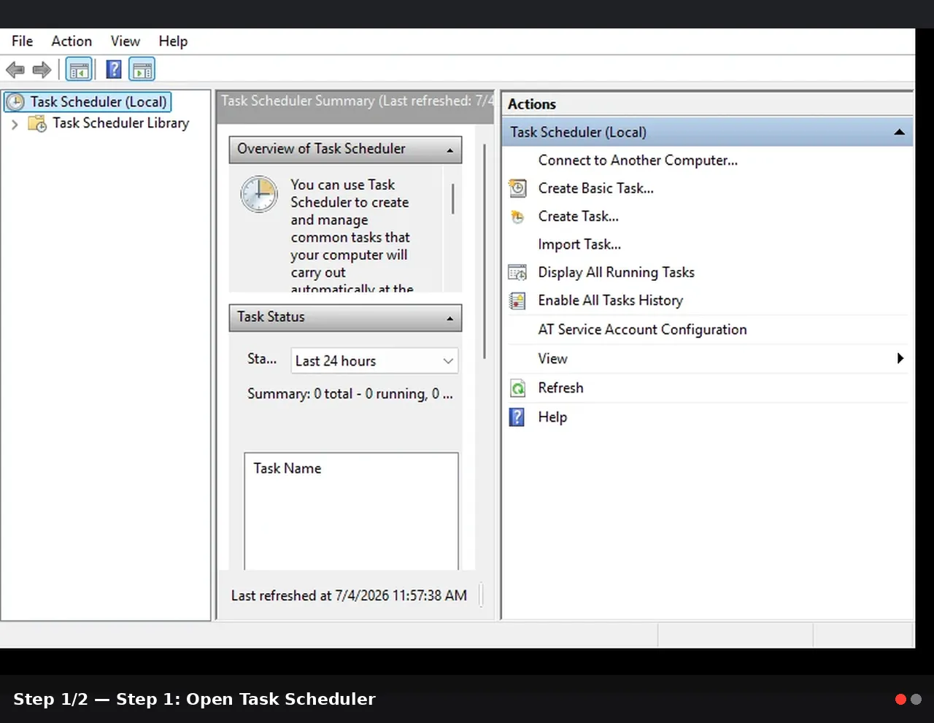Click the Create Basic Task icon
Viewport: 934px width, 723px height.
(x=517, y=188)
